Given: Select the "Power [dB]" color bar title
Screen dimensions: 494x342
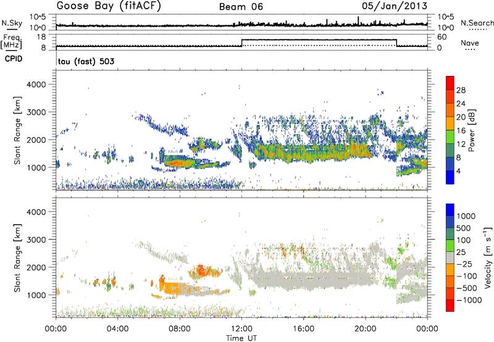Looking at the screenshot, I should (471, 130).
